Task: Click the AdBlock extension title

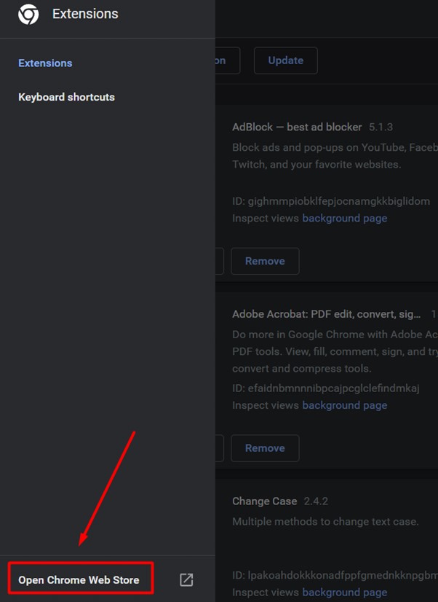Action: click(296, 127)
